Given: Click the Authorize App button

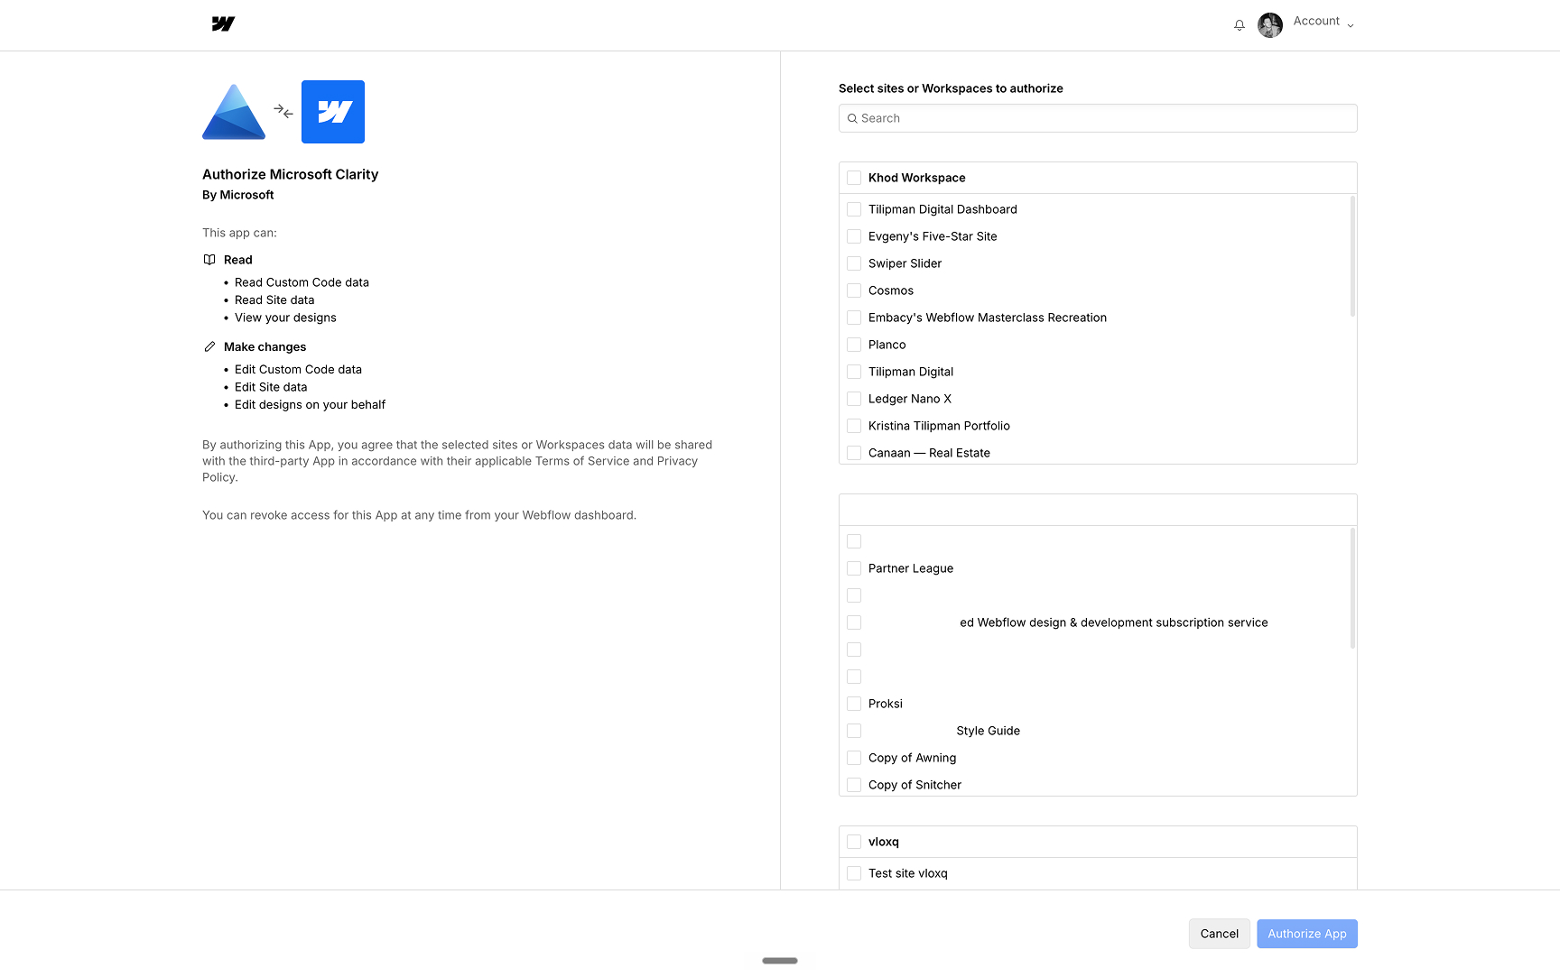Looking at the screenshot, I should point(1307,934).
